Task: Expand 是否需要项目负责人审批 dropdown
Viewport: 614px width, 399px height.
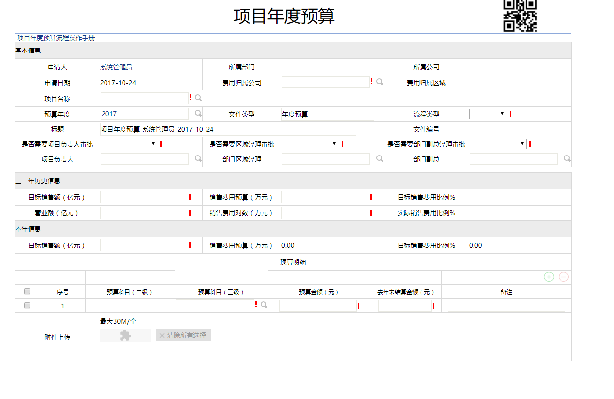Action: (x=148, y=144)
